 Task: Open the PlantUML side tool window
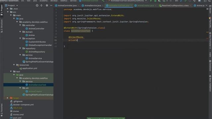(210, 22)
